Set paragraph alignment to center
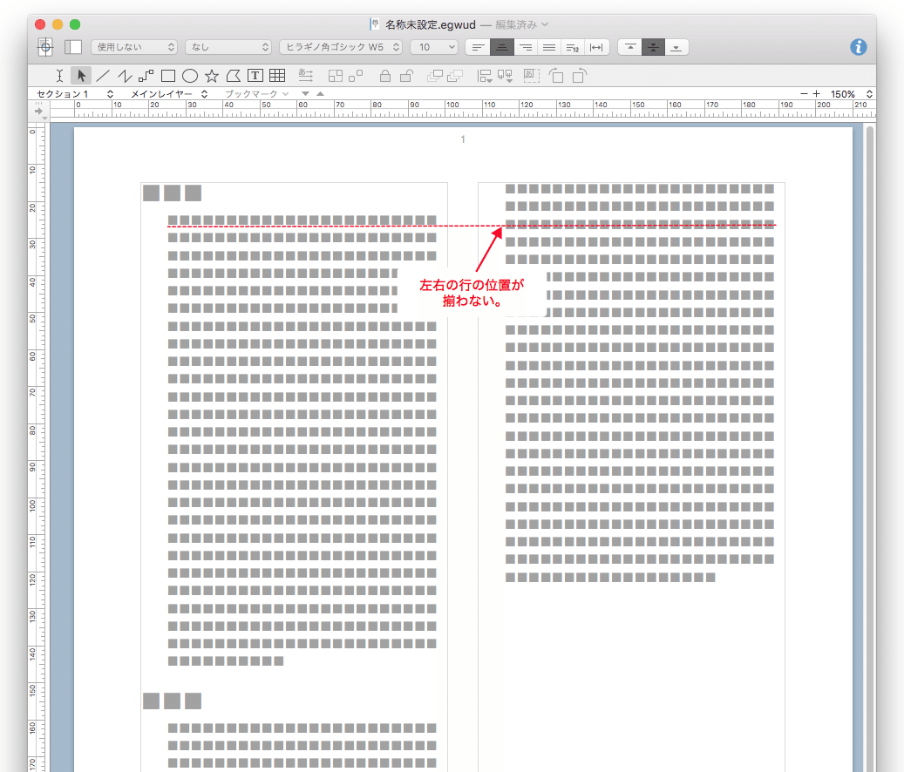The image size is (904, 772). (x=501, y=47)
